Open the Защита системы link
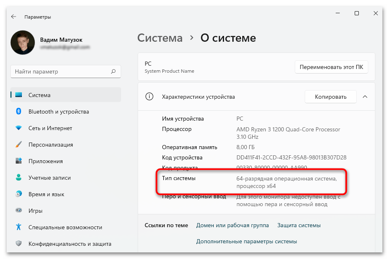 [x=299, y=225]
